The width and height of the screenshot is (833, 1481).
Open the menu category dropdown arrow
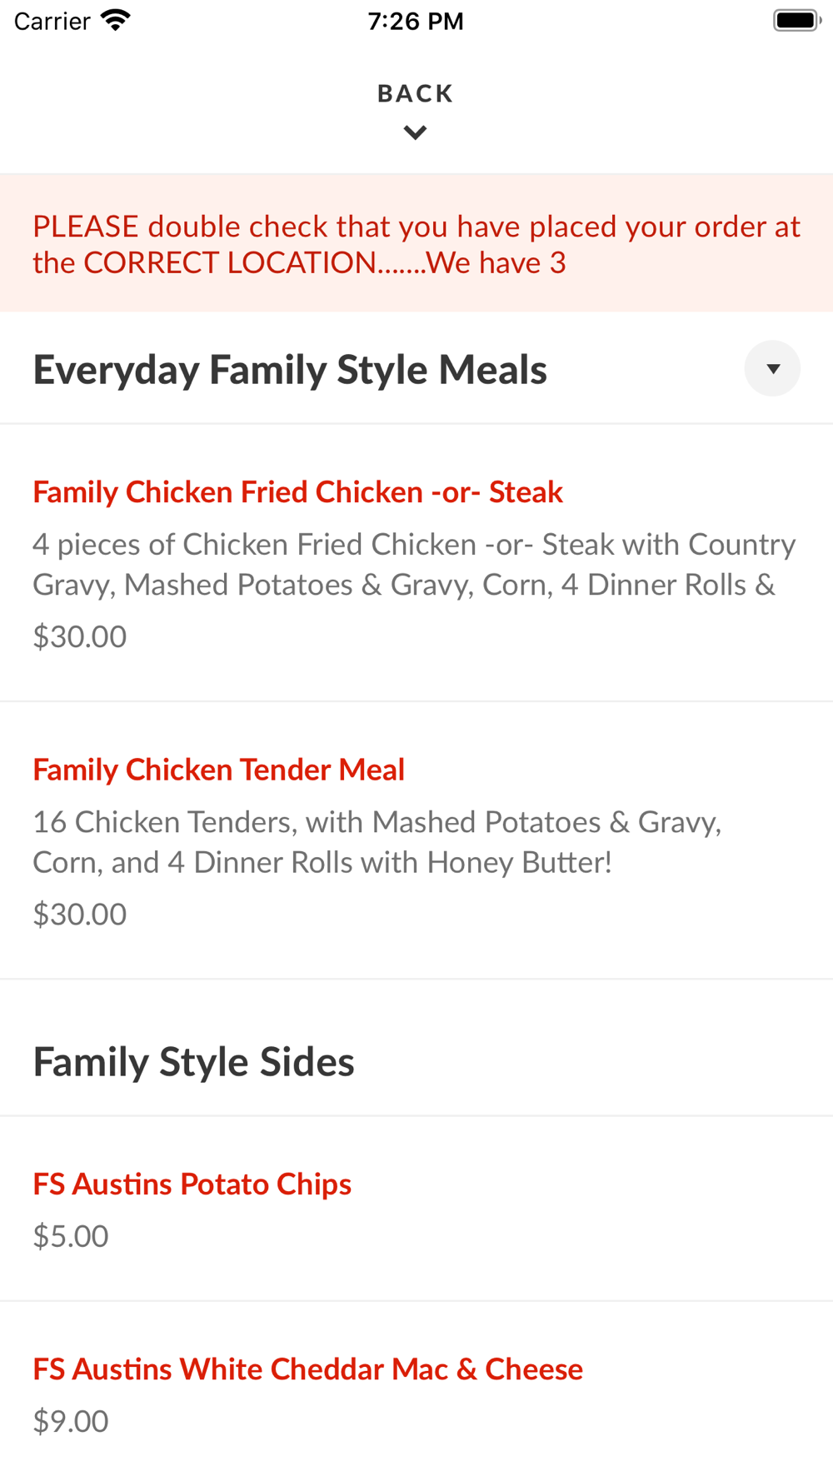pyautogui.click(x=772, y=368)
